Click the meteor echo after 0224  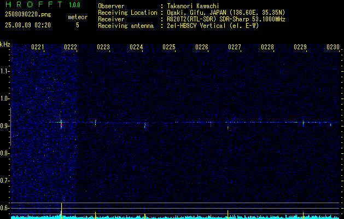click(x=145, y=125)
